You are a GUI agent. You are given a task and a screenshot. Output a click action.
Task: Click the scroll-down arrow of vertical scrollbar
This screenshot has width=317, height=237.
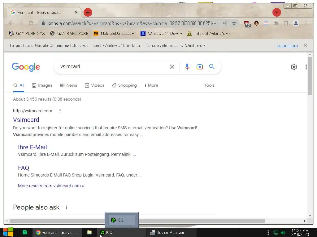pyautogui.click(x=310, y=215)
